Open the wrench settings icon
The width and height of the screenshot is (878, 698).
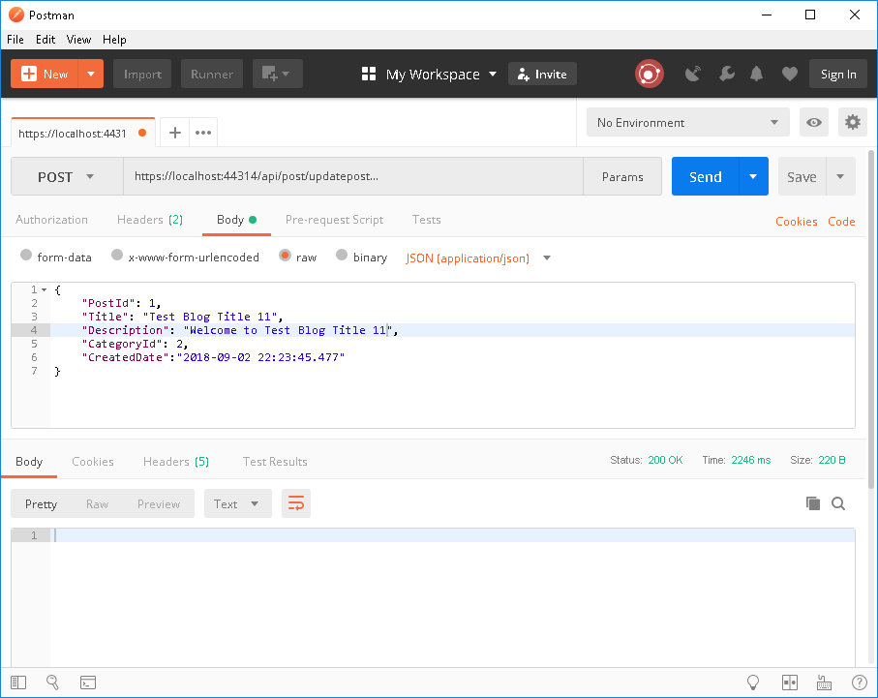pos(727,74)
